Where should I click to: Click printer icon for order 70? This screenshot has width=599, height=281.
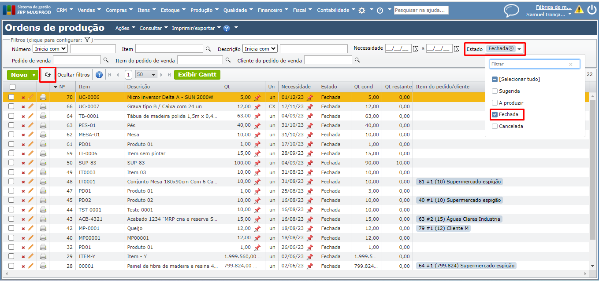click(x=43, y=97)
